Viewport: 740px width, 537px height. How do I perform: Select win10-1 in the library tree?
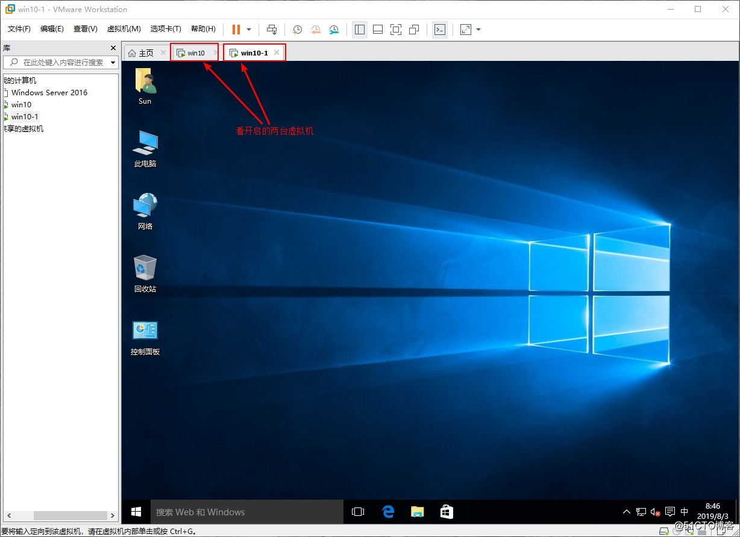(x=25, y=116)
